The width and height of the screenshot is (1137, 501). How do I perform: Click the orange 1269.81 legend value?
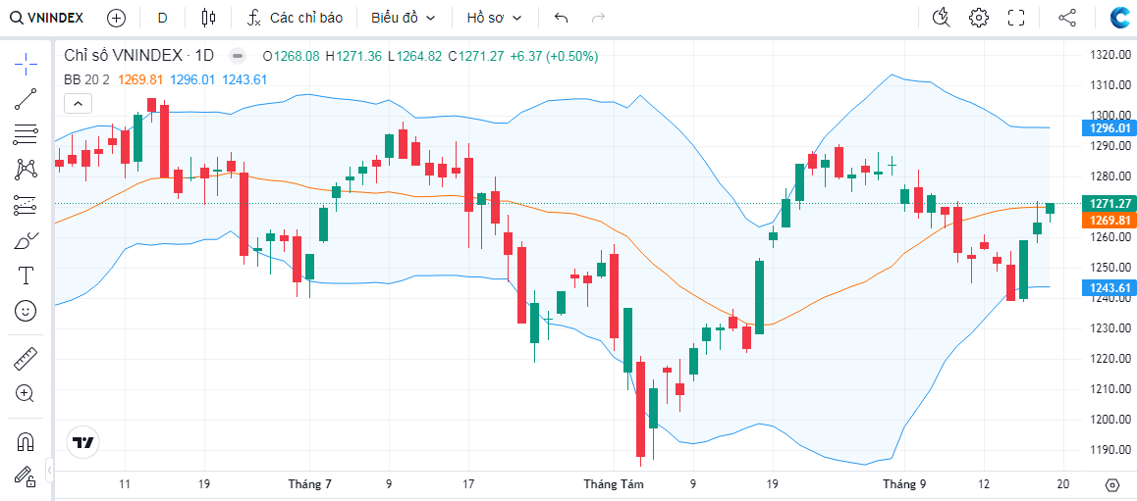click(x=139, y=79)
